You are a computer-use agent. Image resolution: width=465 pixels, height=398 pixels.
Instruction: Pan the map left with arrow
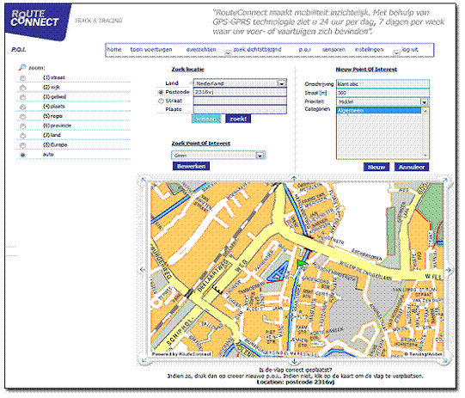click(144, 270)
